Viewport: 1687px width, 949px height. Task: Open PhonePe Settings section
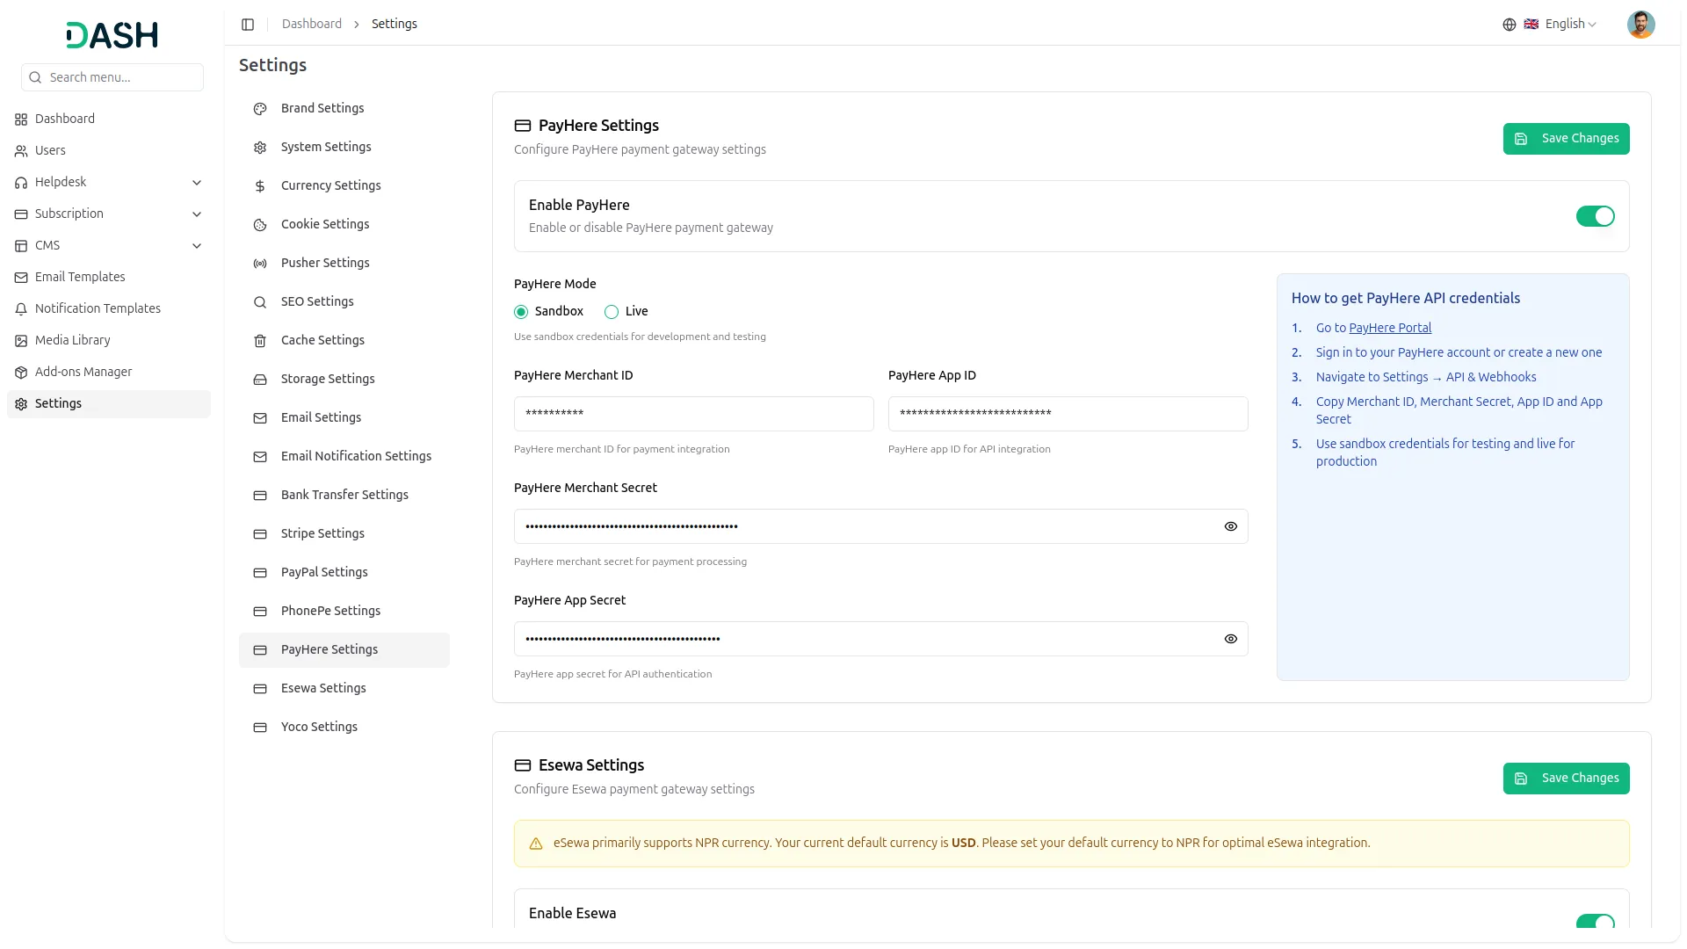tap(344, 611)
